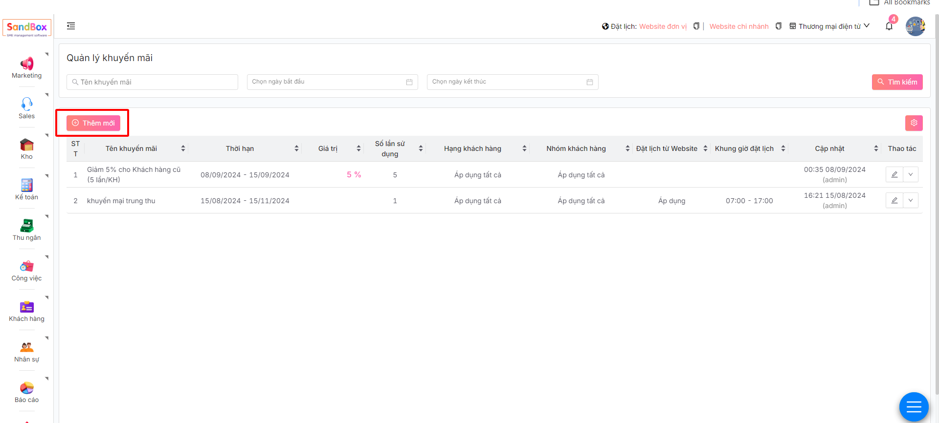
Task: Click the notification bell icon
Action: (x=889, y=26)
